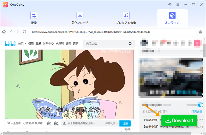Click the URL address field
The width and height of the screenshot is (206, 135).
pos(112,32)
